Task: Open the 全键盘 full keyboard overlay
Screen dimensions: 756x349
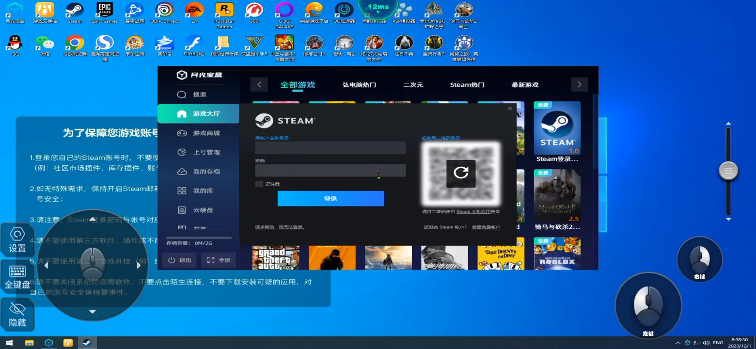Action: tap(17, 277)
